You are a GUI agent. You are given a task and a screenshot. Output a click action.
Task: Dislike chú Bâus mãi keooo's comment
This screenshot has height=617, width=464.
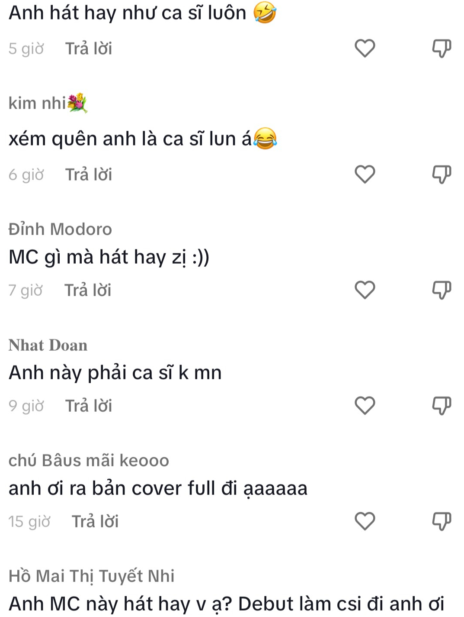(442, 521)
